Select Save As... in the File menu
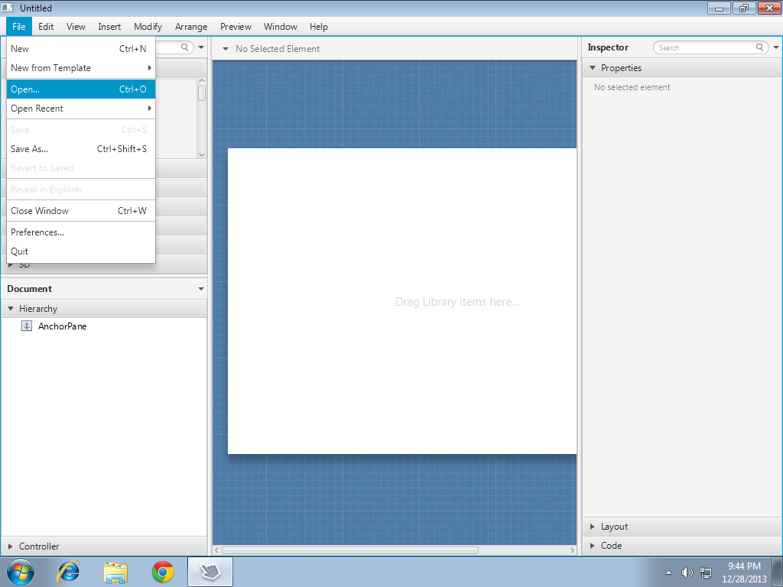The image size is (783, 587). click(x=29, y=149)
